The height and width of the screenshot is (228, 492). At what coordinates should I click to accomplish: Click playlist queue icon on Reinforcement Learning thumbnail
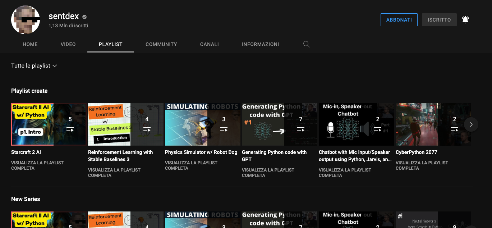147,129
